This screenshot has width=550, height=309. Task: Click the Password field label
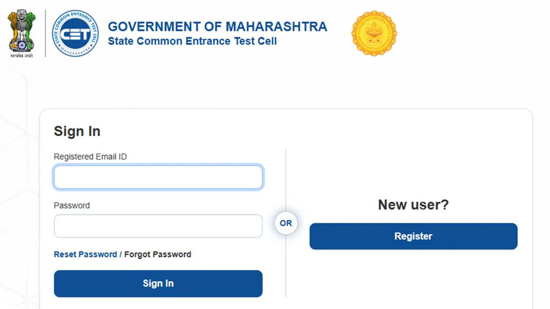[72, 206]
